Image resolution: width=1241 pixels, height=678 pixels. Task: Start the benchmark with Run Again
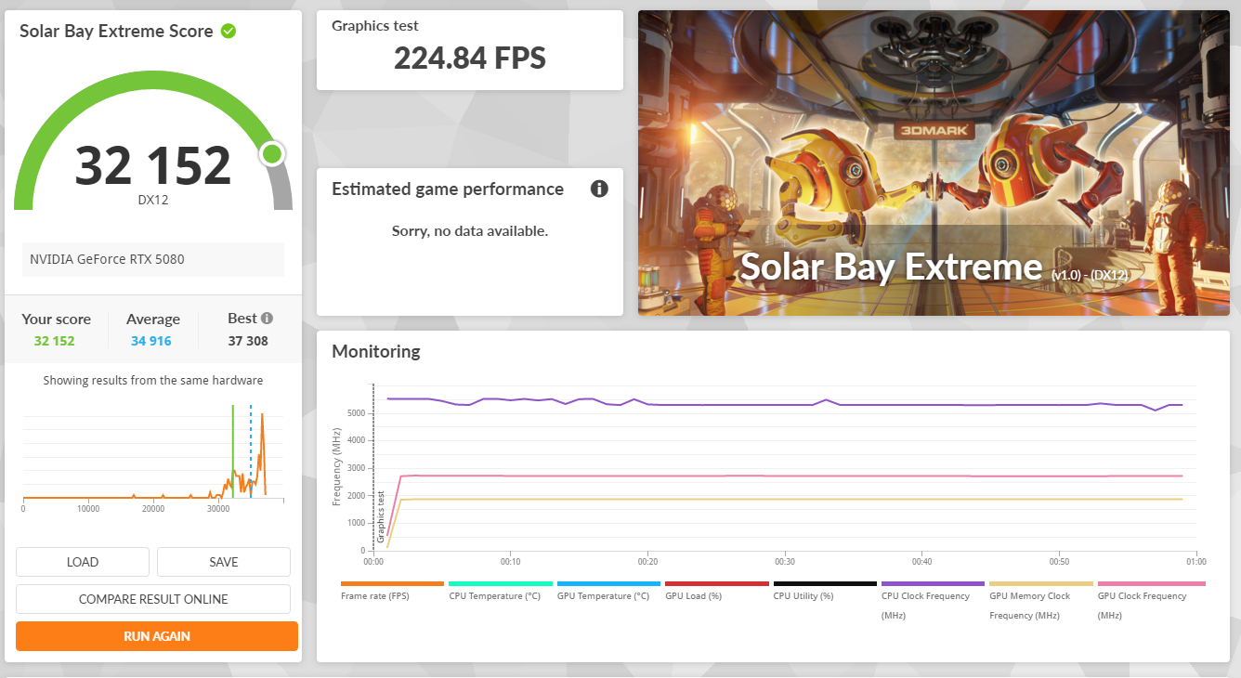(157, 636)
